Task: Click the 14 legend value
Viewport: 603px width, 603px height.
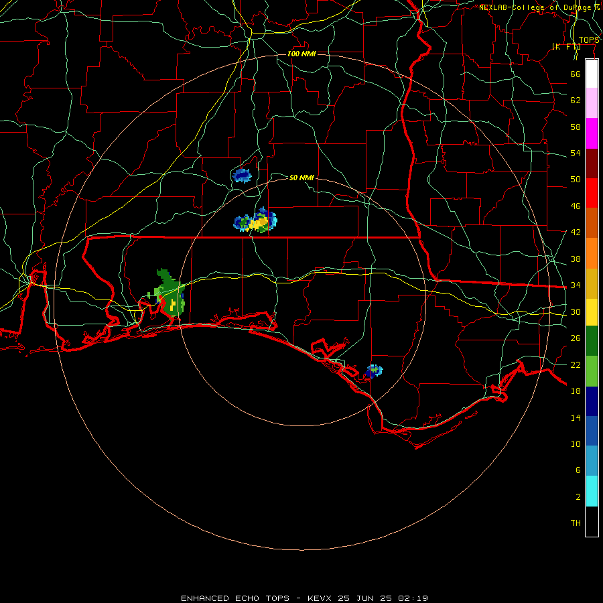Action: [576, 417]
